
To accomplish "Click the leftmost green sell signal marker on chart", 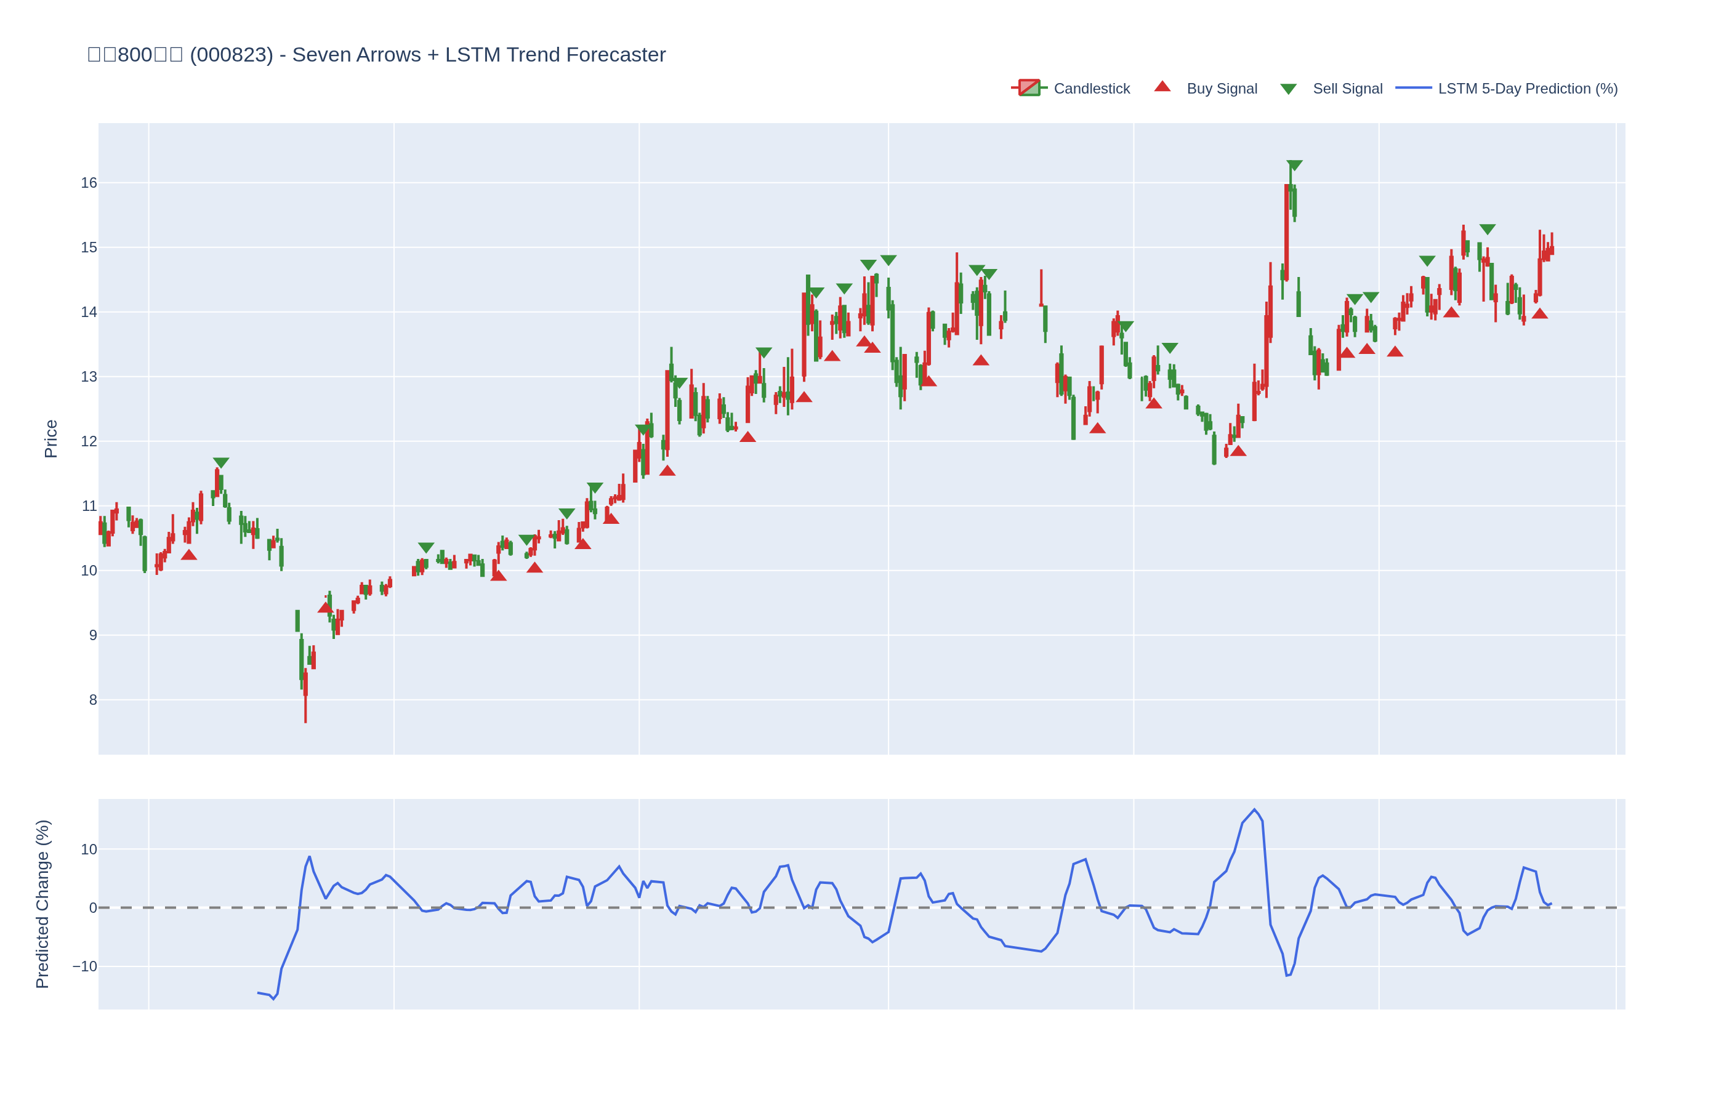I will point(221,462).
